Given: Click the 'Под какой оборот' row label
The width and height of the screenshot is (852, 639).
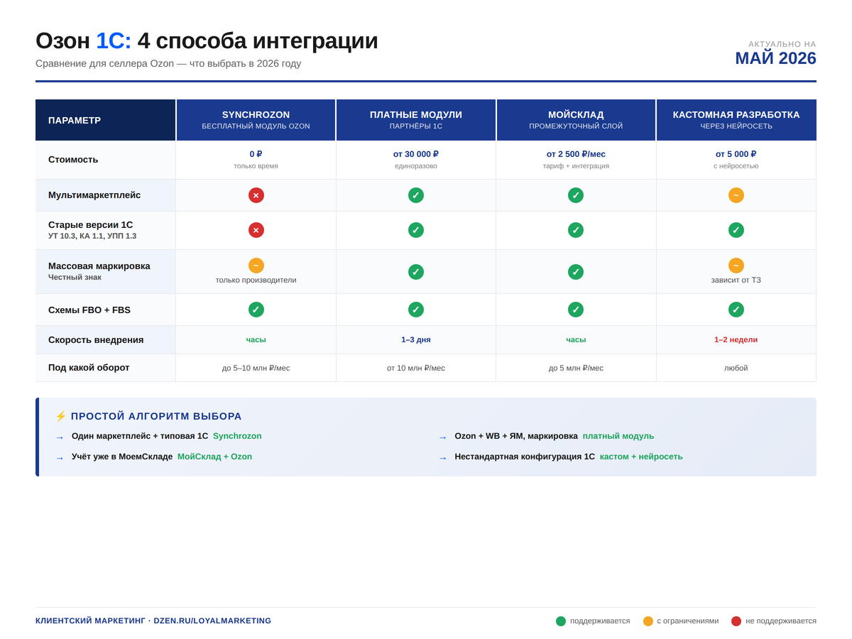Looking at the screenshot, I should point(89,368).
